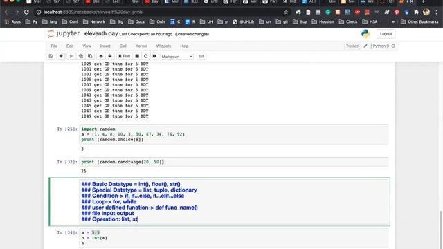Screen dimensions: 443x249
Task: Open the Docs bookmarks folder
Action: click(136, 21)
